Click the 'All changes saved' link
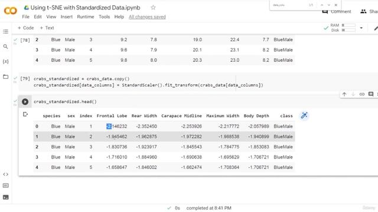The image size is (378, 212). pyautogui.click(x=147, y=17)
